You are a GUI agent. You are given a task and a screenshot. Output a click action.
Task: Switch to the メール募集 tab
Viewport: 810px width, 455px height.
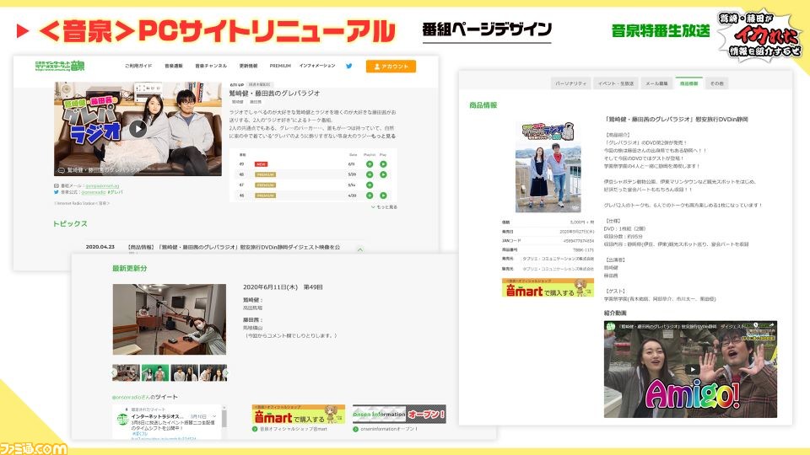point(656,83)
